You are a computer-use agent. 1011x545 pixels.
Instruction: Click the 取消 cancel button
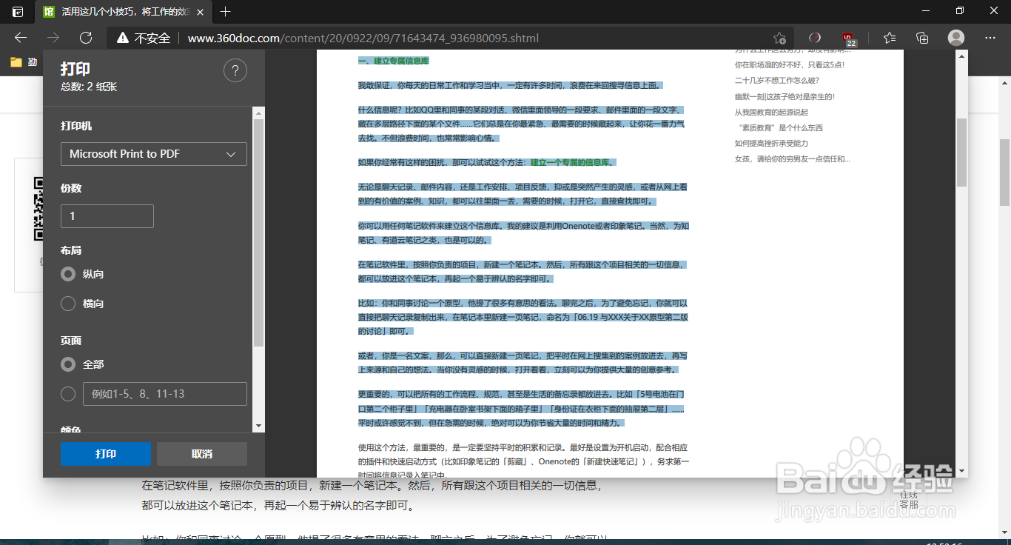click(x=202, y=454)
